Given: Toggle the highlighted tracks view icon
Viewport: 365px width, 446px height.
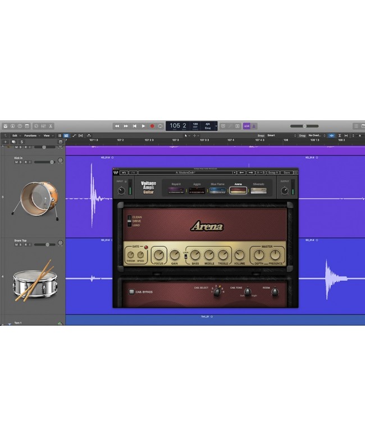Looking at the screenshot, I should [x=66, y=136].
